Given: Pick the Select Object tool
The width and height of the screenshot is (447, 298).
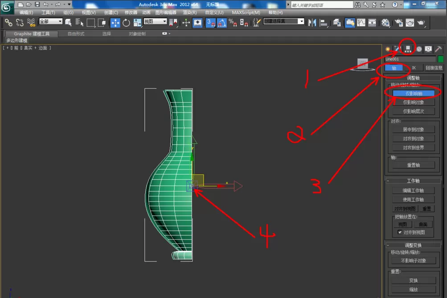Looking at the screenshot, I should pyautogui.click(x=69, y=22).
